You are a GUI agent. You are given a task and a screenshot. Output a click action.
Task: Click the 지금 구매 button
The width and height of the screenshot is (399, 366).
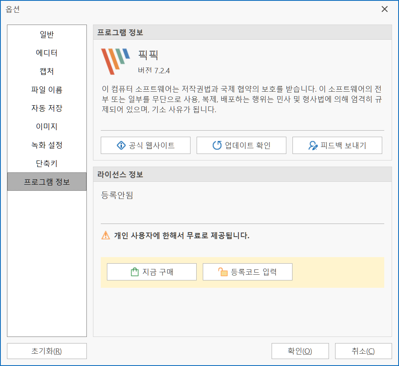pos(152,272)
